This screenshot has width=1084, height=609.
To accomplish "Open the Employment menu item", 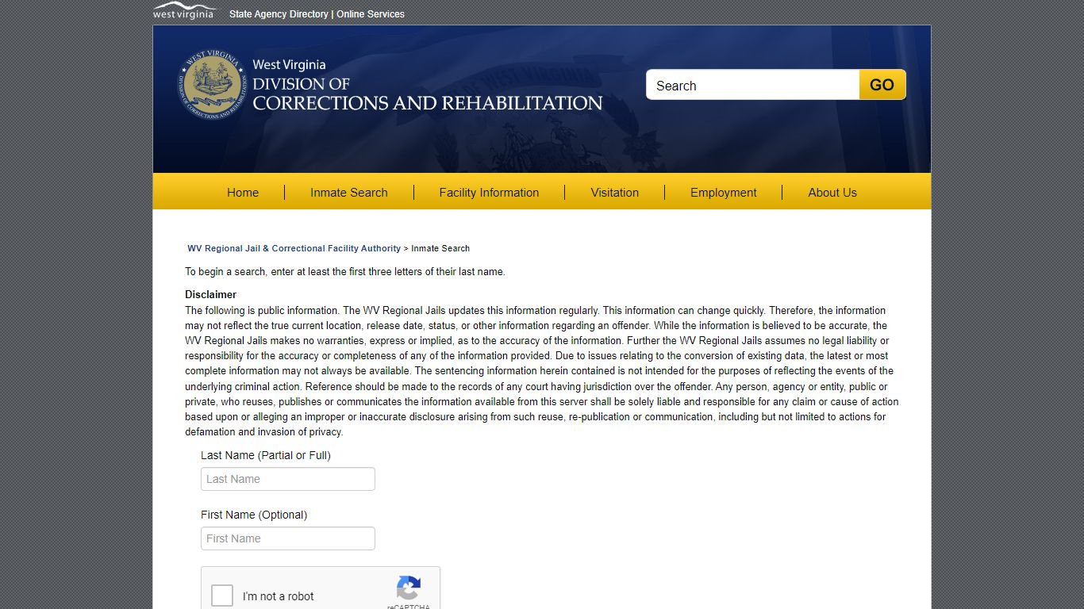I will tap(723, 193).
